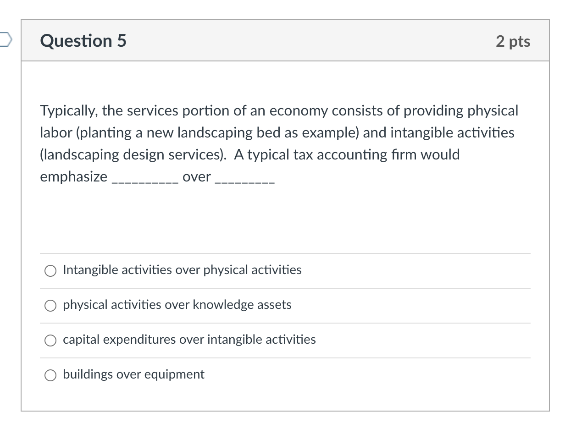Click the 'physical activities over knowledge assets' answer text

click(177, 305)
